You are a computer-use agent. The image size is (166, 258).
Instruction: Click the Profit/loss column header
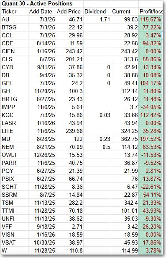(151, 11)
